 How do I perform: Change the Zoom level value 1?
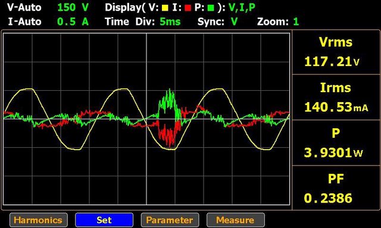(x=296, y=22)
